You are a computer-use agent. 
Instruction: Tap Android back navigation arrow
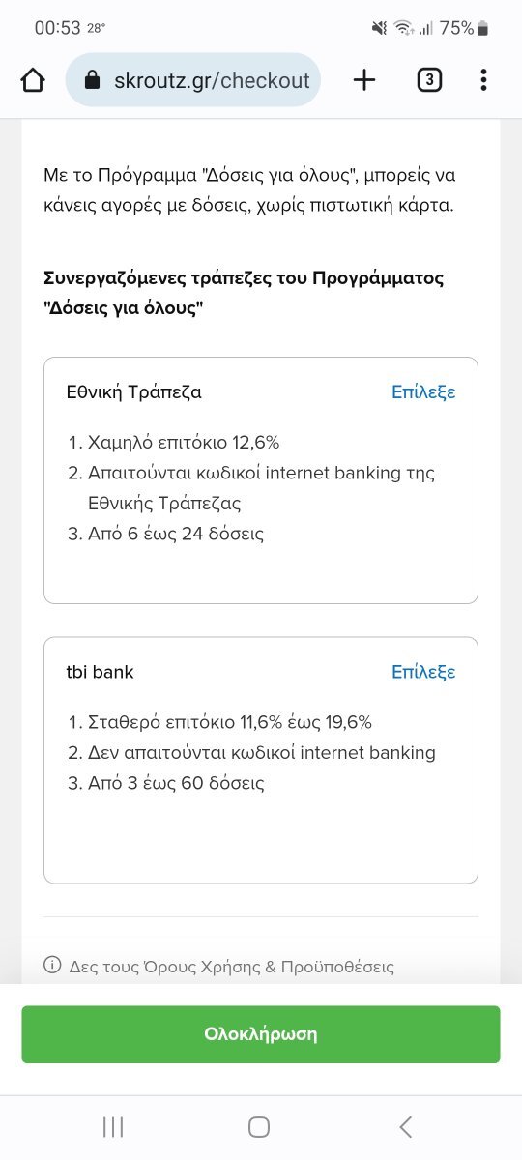pyautogui.click(x=406, y=1126)
